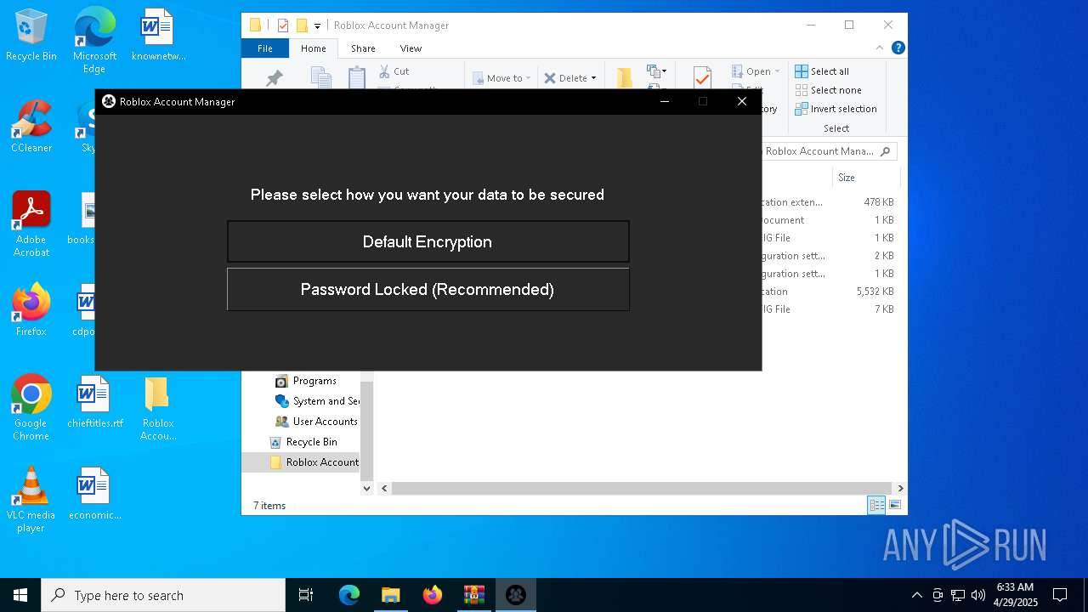Open volume control in system tray
This screenshot has height=612, width=1088.
click(x=978, y=595)
